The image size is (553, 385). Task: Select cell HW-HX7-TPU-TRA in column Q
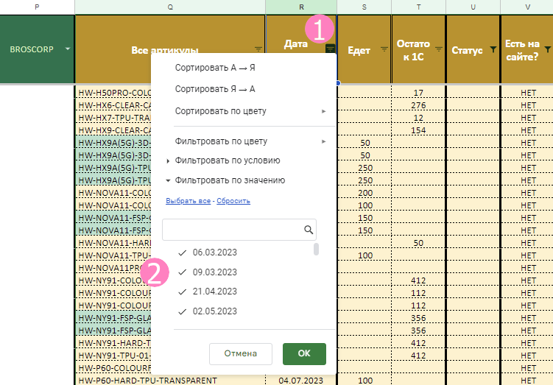(113, 118)
